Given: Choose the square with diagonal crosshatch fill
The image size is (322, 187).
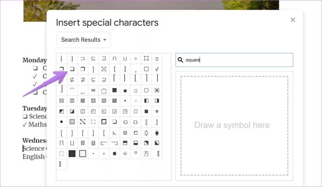Looking at the screenshot, I should pyautogui.click(x=115, y=101).
